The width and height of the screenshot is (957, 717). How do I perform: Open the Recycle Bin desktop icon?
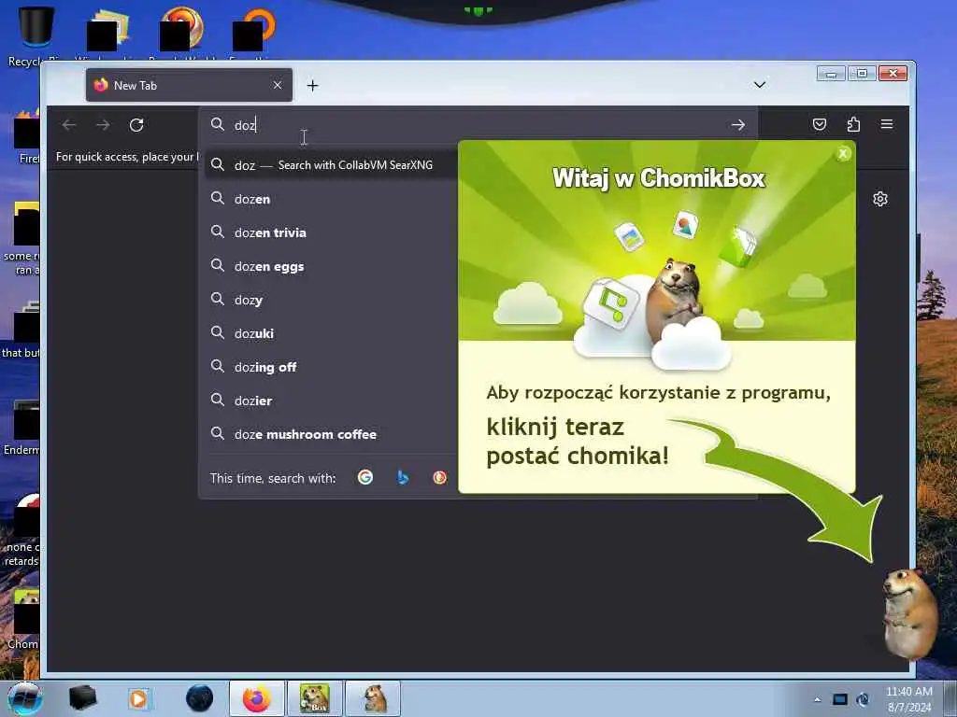tap(36, 35)
